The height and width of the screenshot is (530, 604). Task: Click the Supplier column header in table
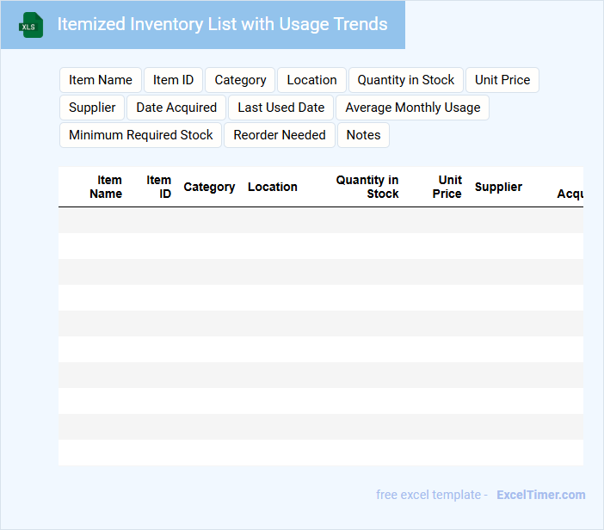pyautogui.click(x=498, y=187)
